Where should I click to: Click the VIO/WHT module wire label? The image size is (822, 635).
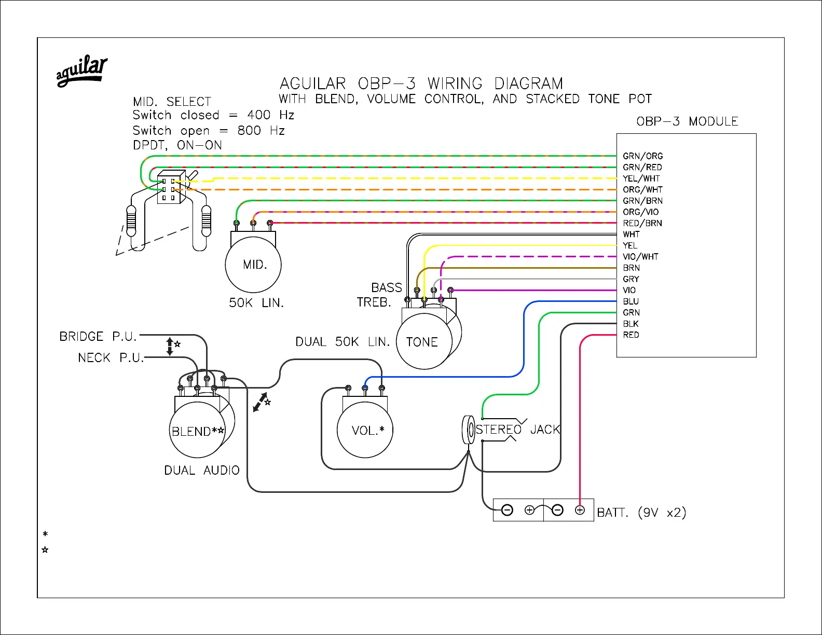pos(640,257)
